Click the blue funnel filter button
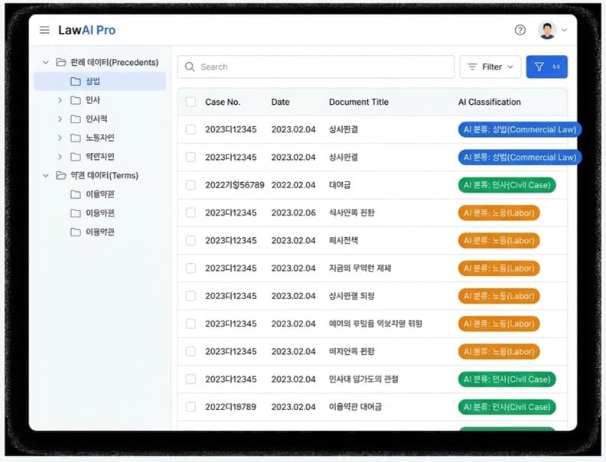This screenshot has width=606, height=462. coord(546,67)
